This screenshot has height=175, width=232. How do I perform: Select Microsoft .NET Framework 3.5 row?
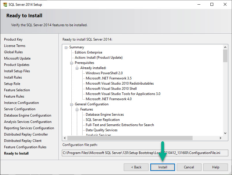109,78
